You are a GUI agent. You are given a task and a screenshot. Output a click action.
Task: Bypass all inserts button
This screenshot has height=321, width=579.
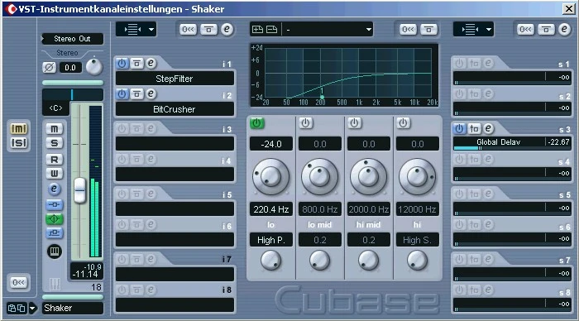[x=208, y=29]
